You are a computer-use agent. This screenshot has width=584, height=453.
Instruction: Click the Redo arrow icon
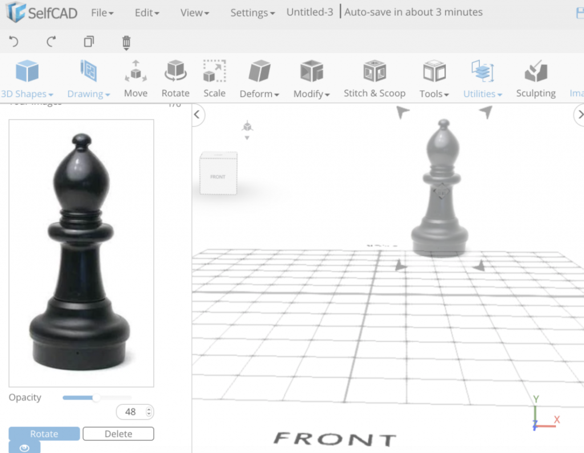tap(51, 42)
